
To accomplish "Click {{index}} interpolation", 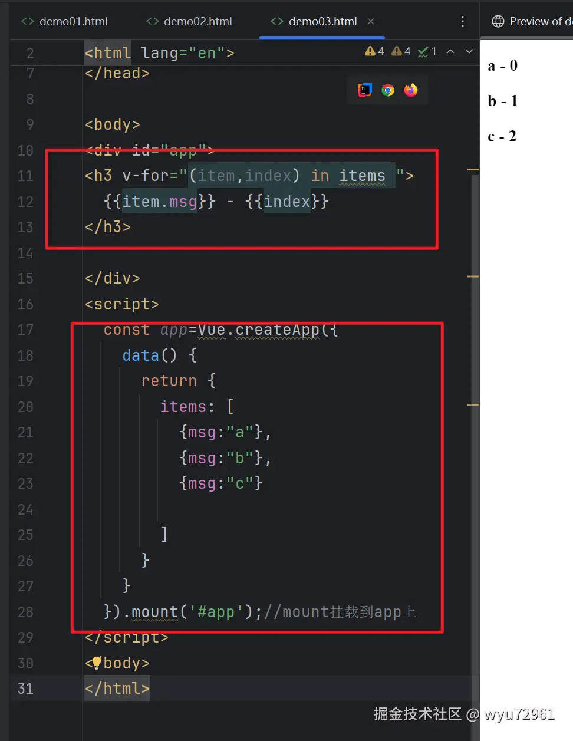I will 287,202.
